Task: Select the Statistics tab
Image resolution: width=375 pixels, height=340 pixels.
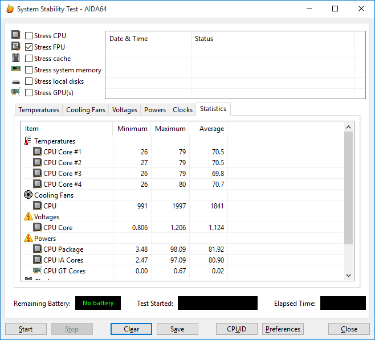Action: (x=213, y=109)
